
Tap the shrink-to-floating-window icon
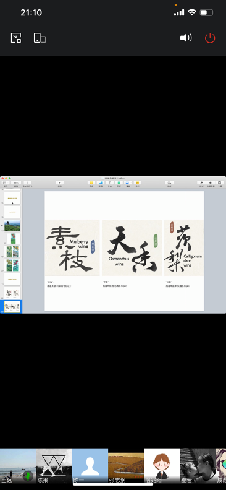click(x=16, y=38)
